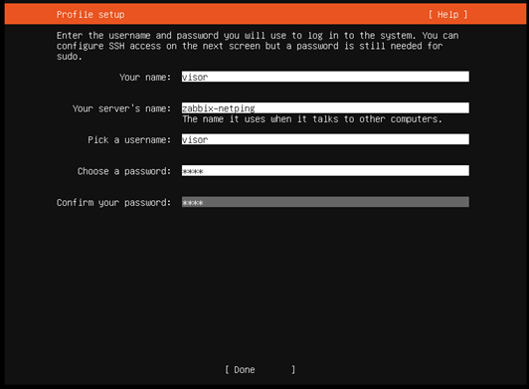Screen dimensions: 529x389
Task: Click 'visor' text in username field
Action: (195, 140)
